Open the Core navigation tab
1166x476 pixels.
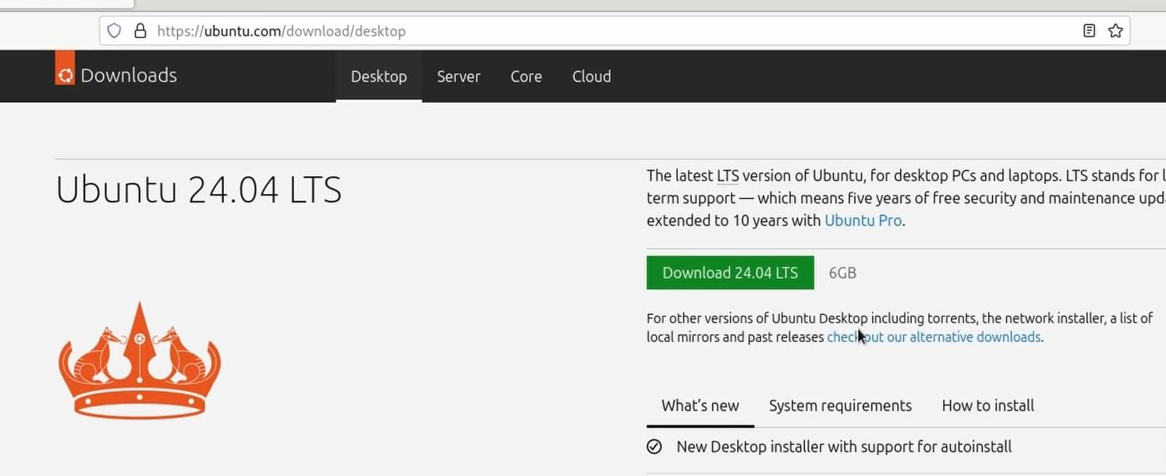(x=526, y=76)
